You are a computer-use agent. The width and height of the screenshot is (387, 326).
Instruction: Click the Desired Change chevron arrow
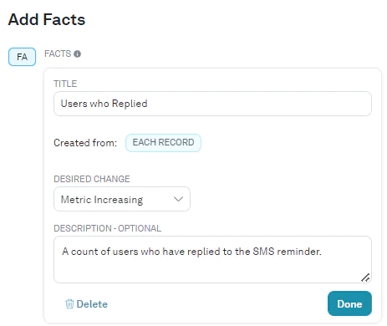click(178, 199)
